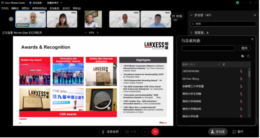Open the 音频和视频(A) menu

tap(39, 8)
